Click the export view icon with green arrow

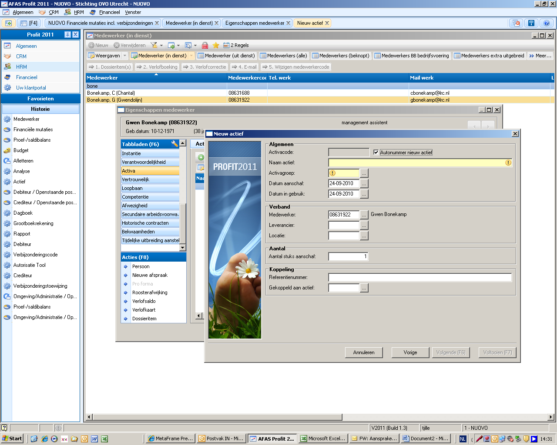click(x=171, y=45)
